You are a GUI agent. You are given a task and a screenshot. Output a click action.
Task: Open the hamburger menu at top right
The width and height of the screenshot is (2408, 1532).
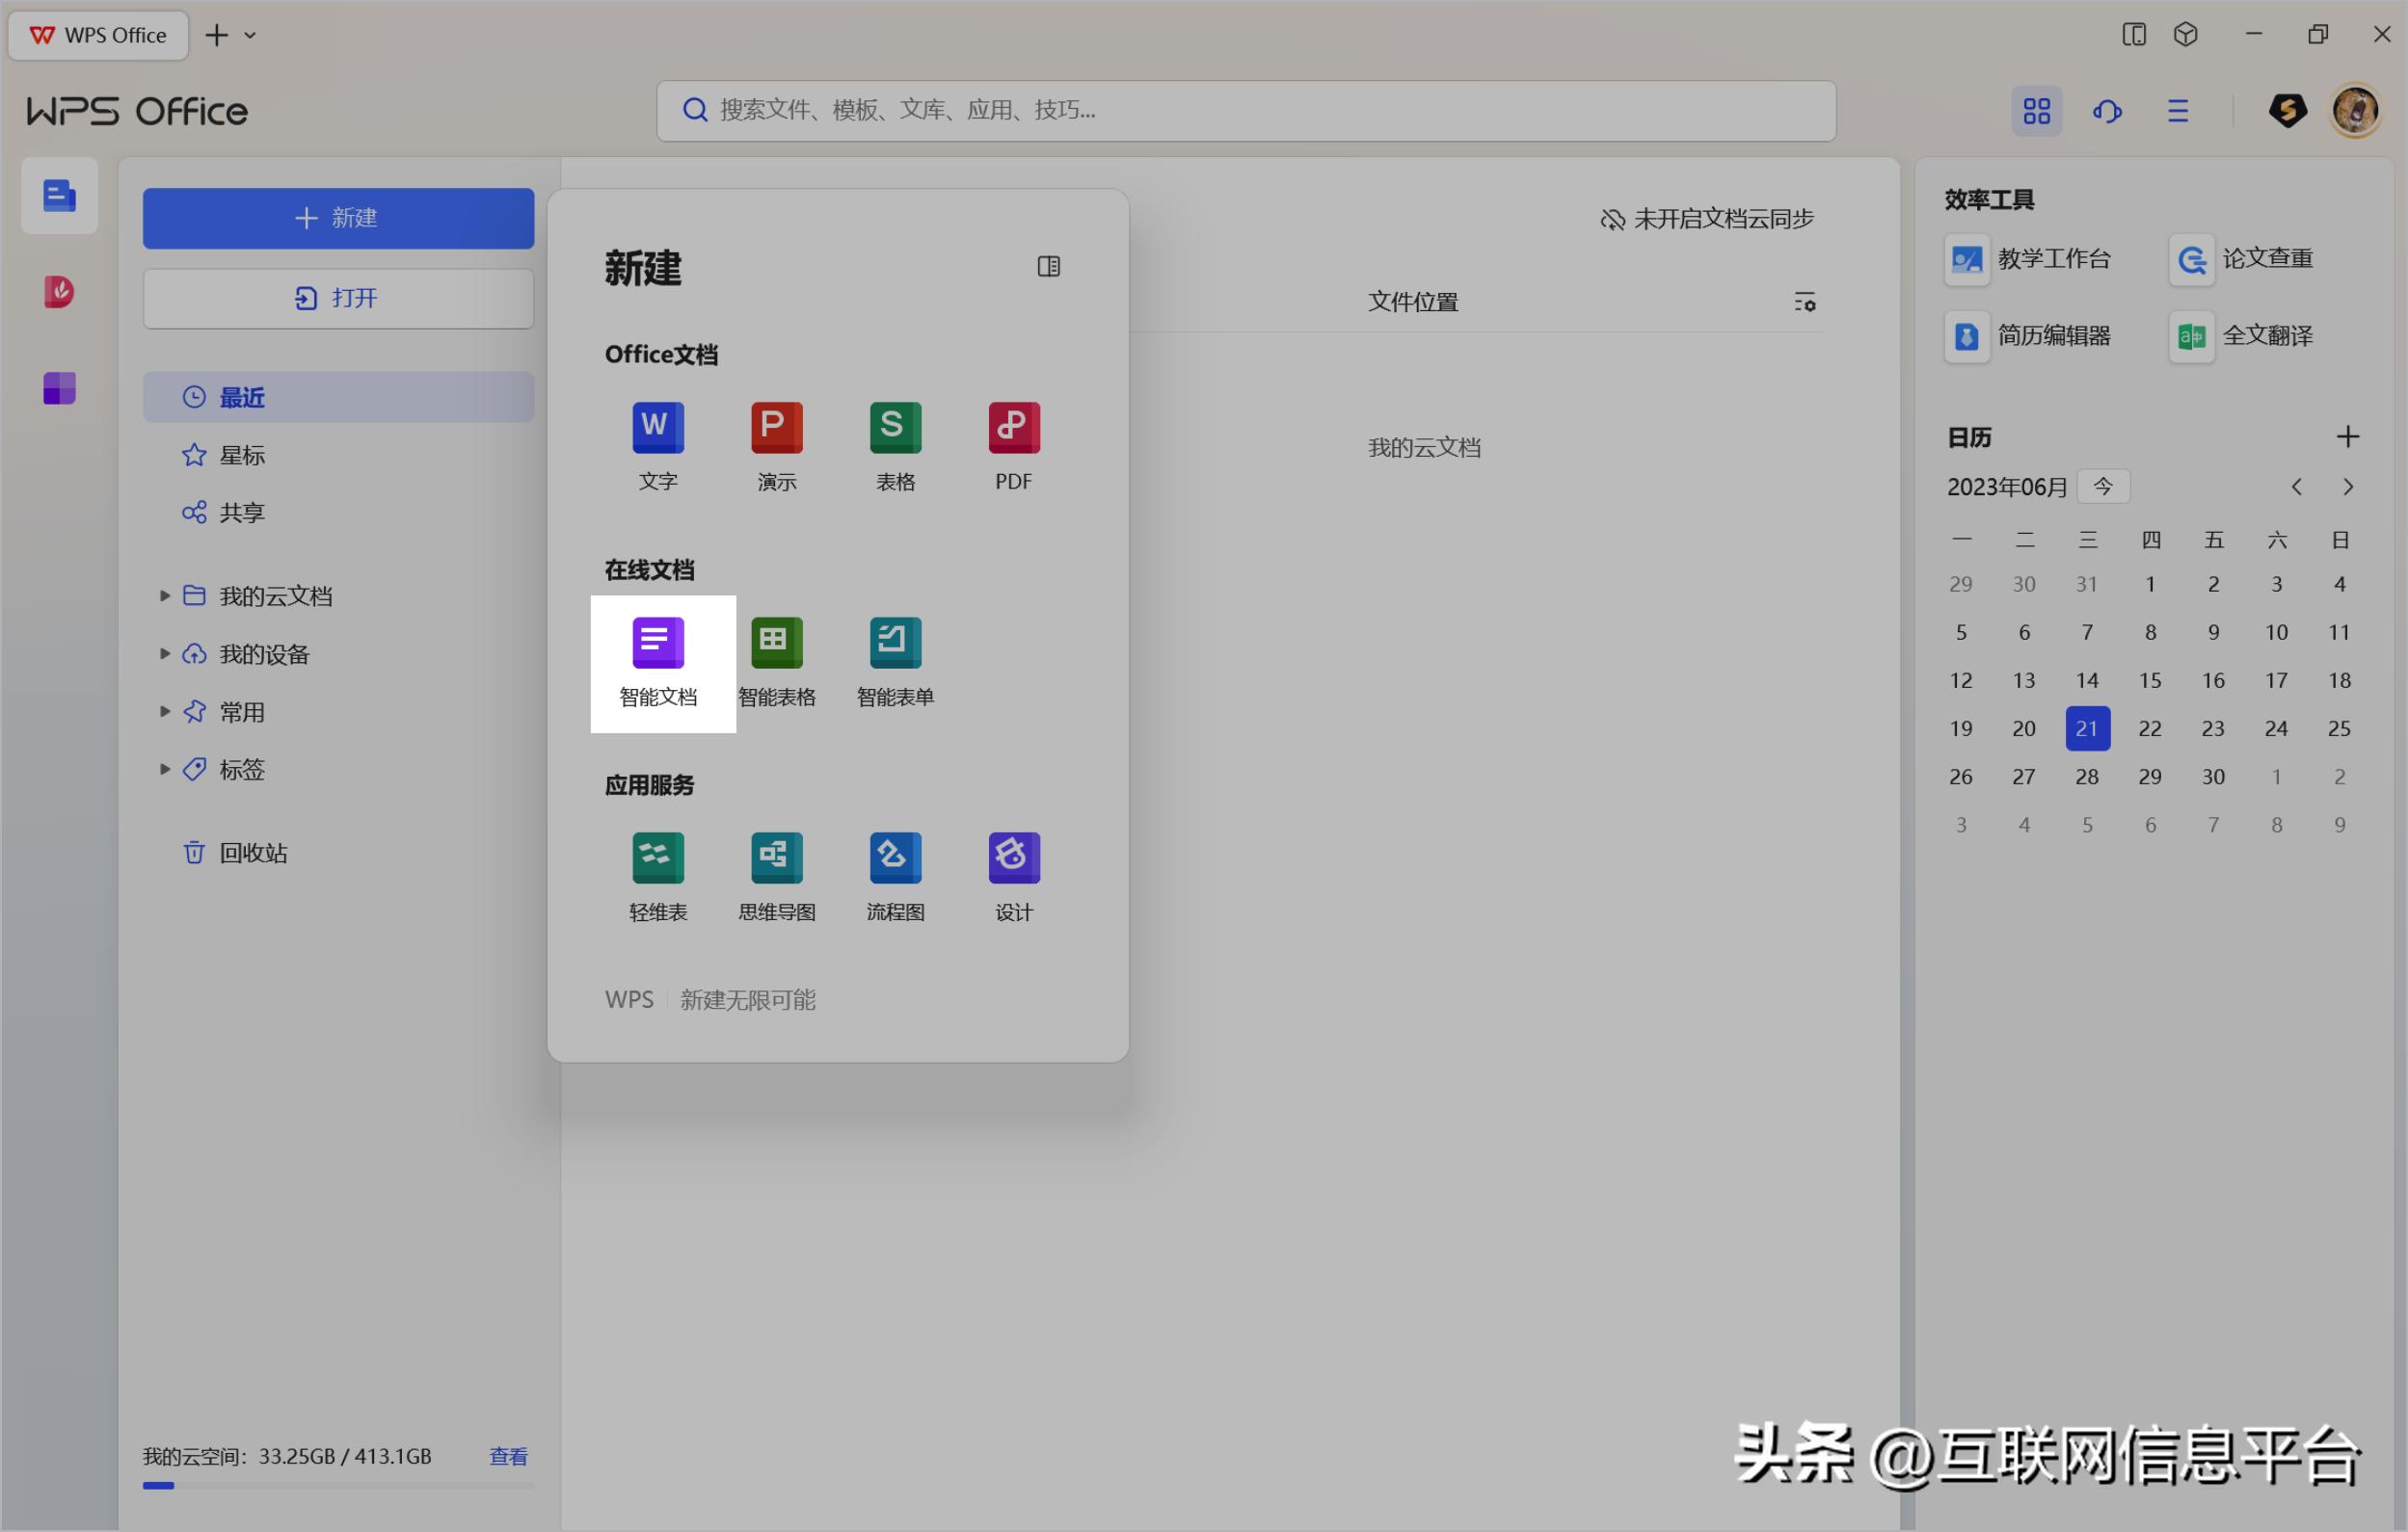tap(2178, 111)
